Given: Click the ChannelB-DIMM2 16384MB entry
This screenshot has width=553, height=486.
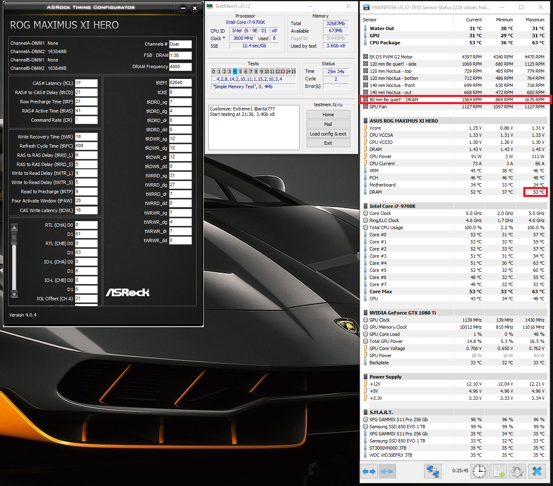Looking at the screenshot, I should pos(38,68).
